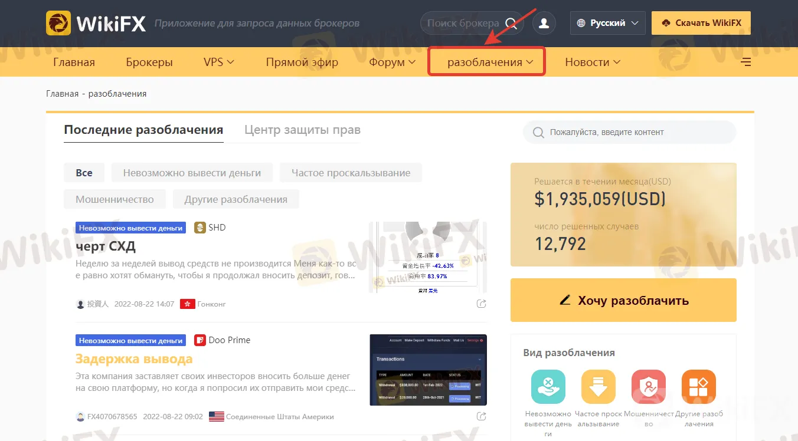Open the Задержка вывода post title
Image resolution: width=798 pixels, height=441 pixels.
[x=134, y=358]
